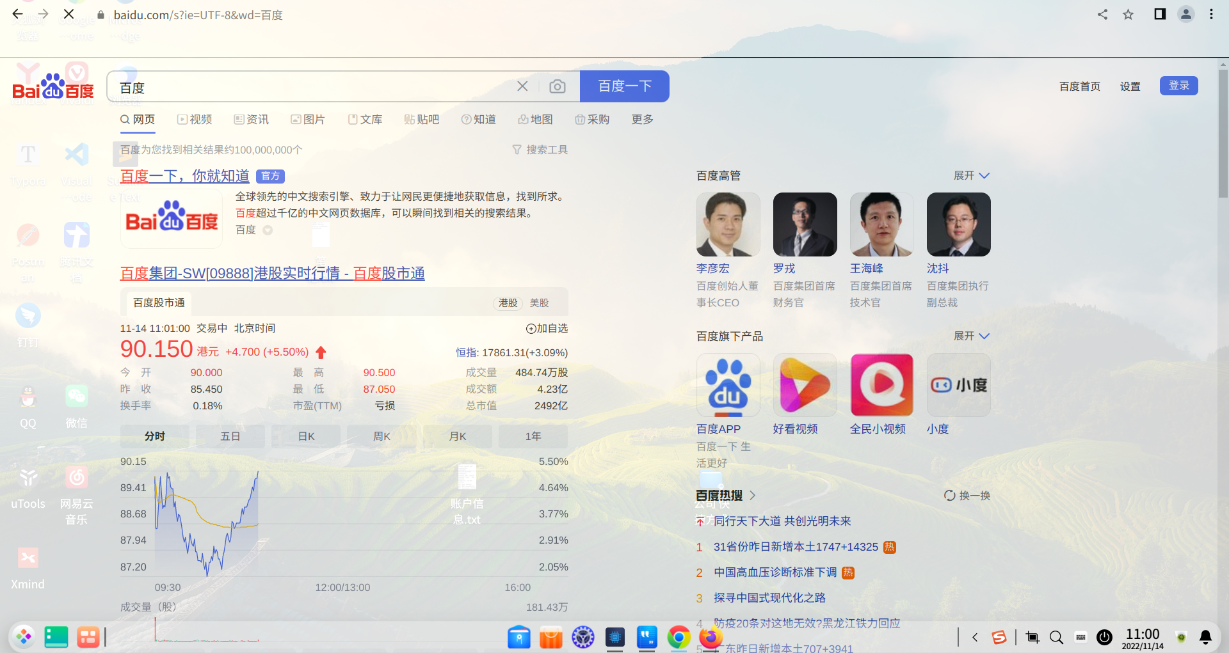Click the 登录 login button
Image resolution: width=1229 pixels, height=653 pixels.
coord(1179,86)
